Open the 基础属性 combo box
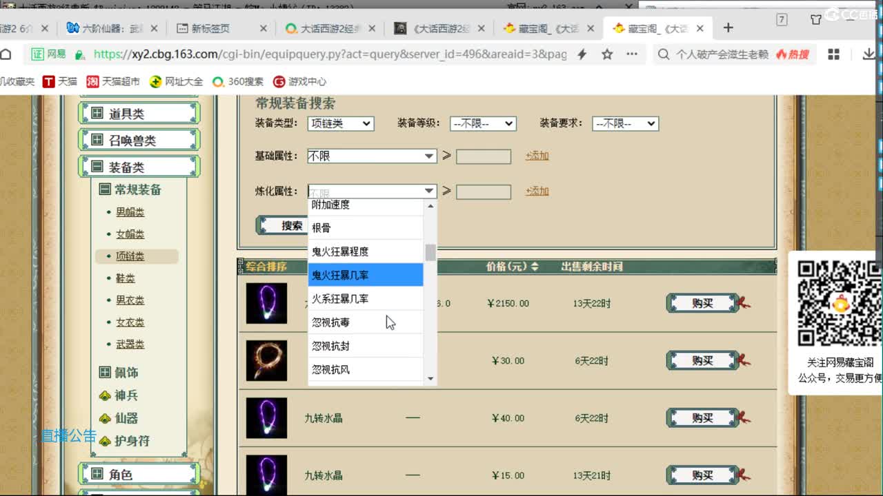The height and width of the screenshot is (496, 883). click(372, 156)
